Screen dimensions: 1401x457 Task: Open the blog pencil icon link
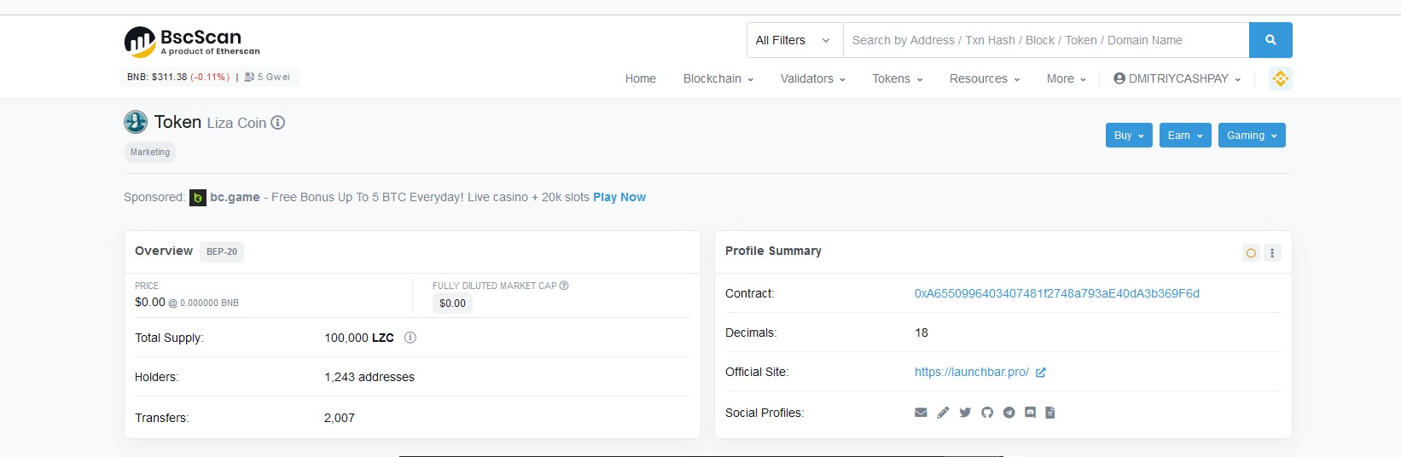tap(943, 413)
